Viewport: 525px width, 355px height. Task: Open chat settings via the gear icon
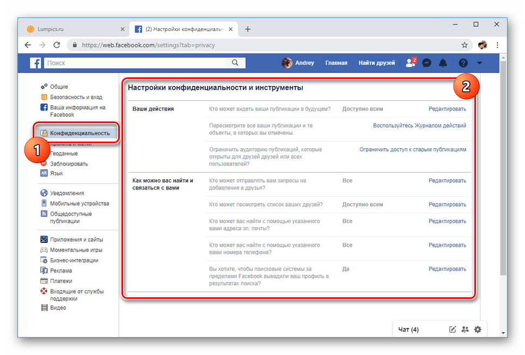[x=478, y=329]
